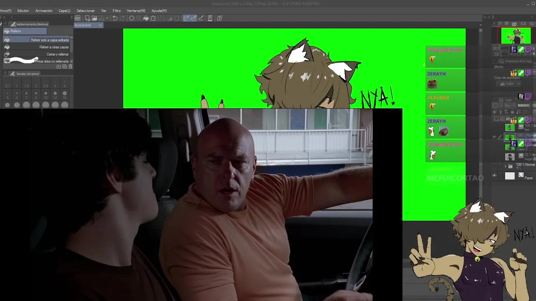
Task: Open the Ayuda(H) menu
Action: pos(159,10)
